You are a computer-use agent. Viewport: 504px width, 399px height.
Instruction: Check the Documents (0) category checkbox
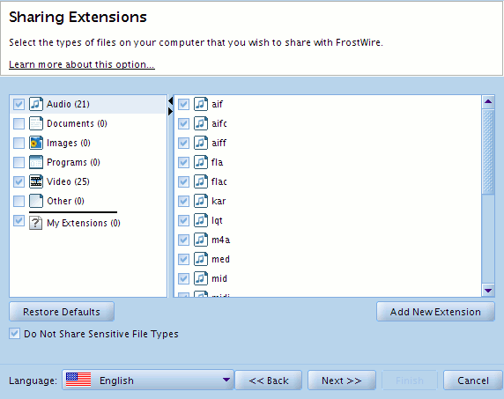tap(19, 123)
